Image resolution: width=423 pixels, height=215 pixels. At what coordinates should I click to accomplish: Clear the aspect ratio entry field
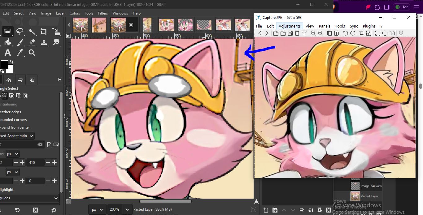(x=40, y=144)
